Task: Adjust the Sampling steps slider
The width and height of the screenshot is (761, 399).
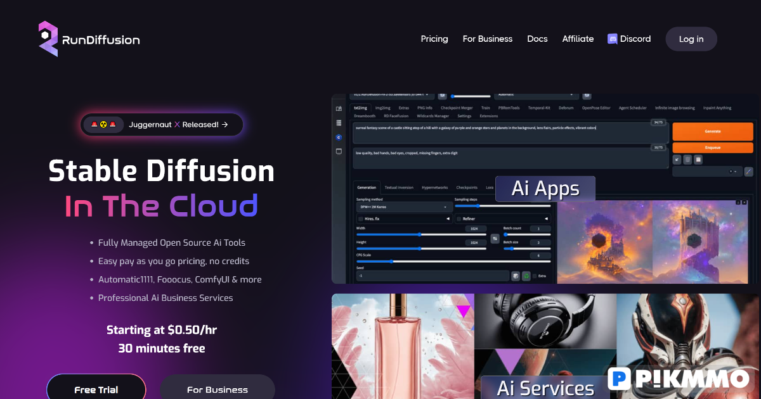Action: [x=503, y=206]
